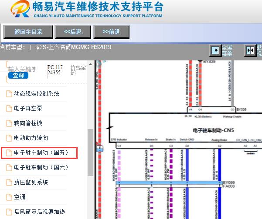Open the 胎压监测系统 entry
Screen dimensions: 262x219
coord(31,182)
